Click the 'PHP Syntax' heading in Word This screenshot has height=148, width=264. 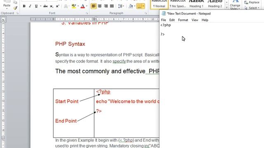[70, 44]
